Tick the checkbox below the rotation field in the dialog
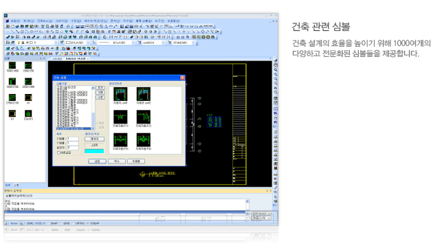The width and height of the screenshot is (440, 250). point(58,152)
